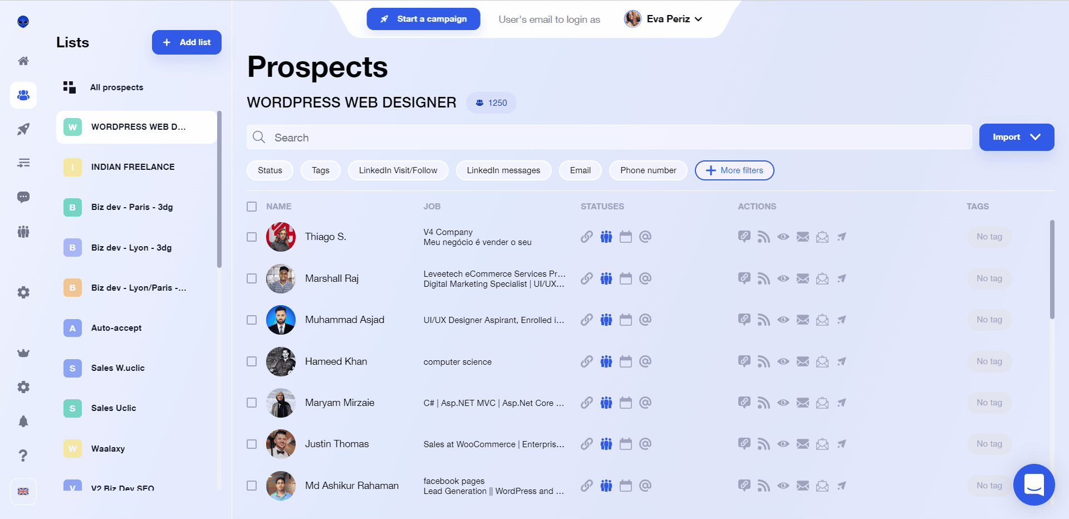Select the Biz dev - Lyon - 3dg list

click(x=136, y=248)
